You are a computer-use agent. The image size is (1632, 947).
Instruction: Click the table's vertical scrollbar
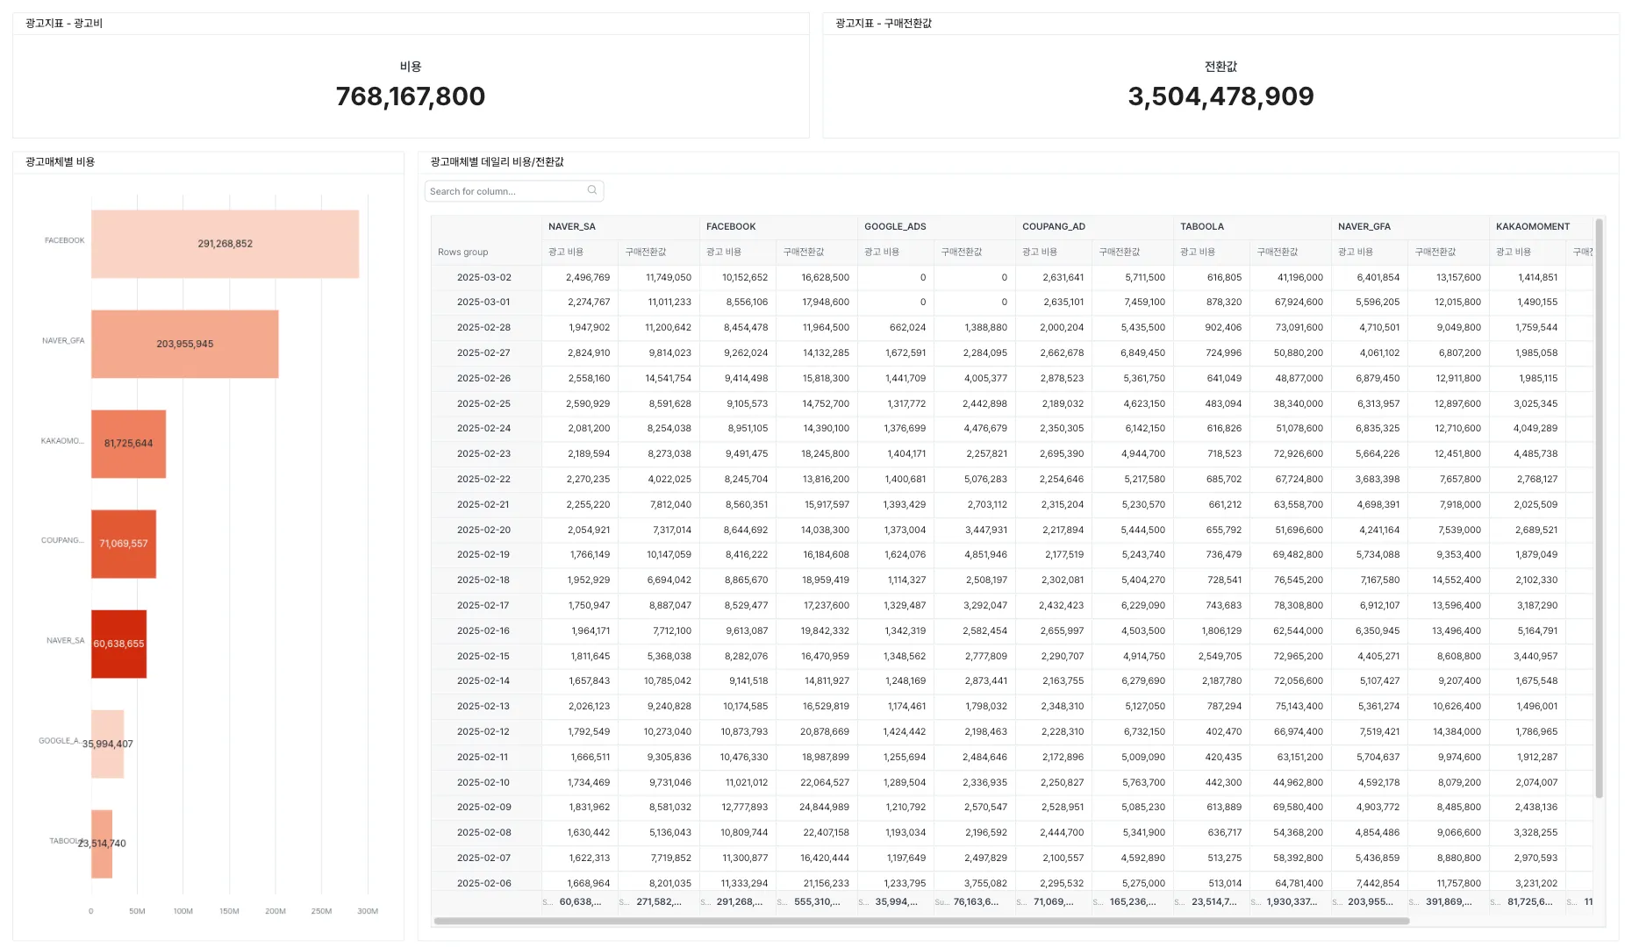(x=1599, y=509)
